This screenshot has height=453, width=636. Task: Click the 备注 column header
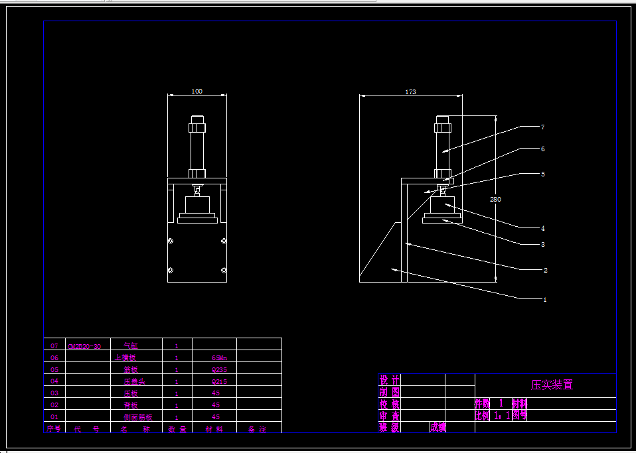coord(257,428)
